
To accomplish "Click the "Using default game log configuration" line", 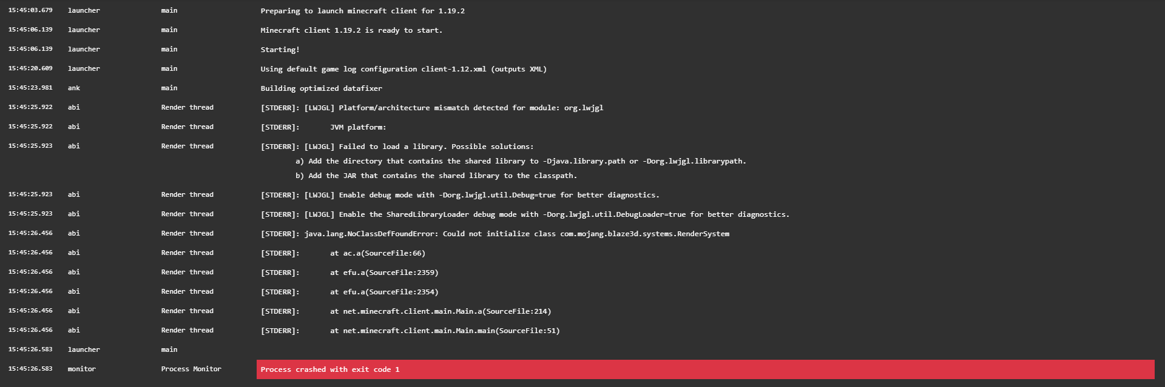I will point(404,69).
